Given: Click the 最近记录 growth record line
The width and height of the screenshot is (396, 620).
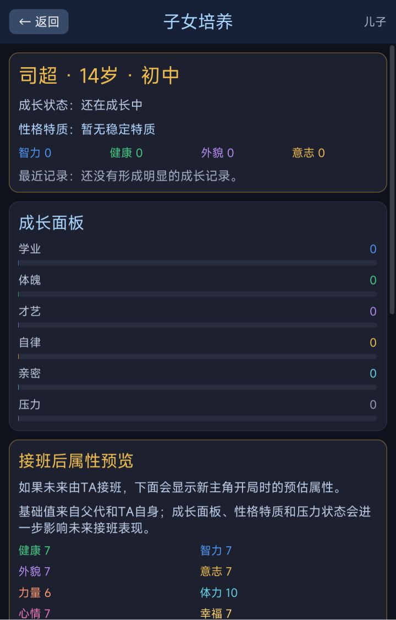Looking at the screenshot, I should [129, 176].
